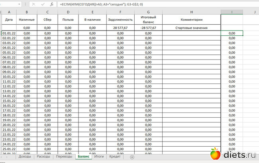This screenshot has height=163, width=259.
Task: Click the Cancel X icon in formula bar
Action: 33,4
